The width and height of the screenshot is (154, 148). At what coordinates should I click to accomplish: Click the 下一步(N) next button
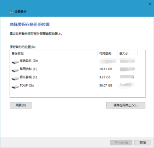(x=121, y=143)
